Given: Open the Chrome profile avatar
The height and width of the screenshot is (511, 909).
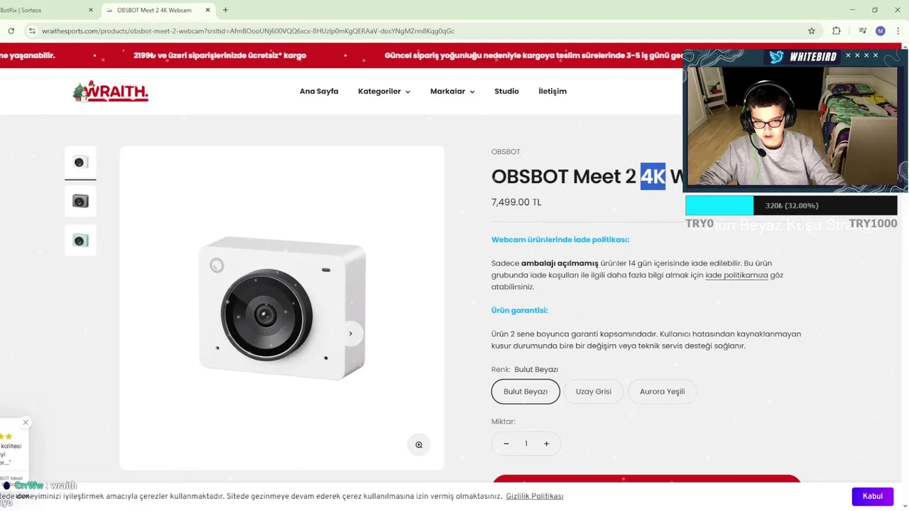Looking at the screenshot, I should (x=881, y=31).
